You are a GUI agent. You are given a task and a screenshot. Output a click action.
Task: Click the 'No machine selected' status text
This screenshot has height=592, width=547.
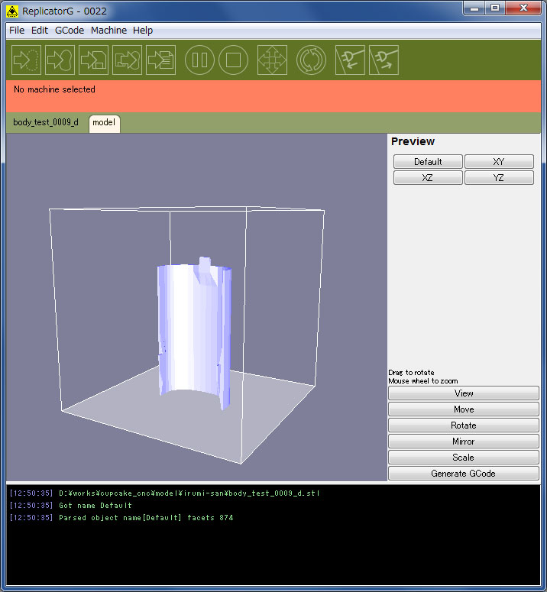54,89
